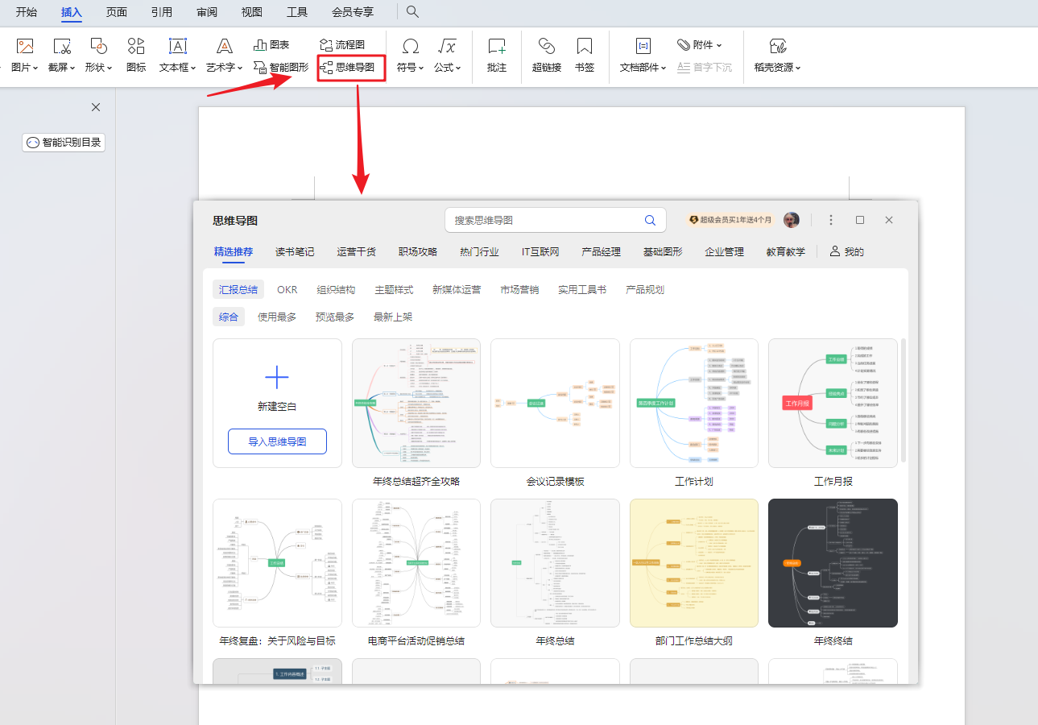Click search icon in mind map dialog
The height and width of the screenshot is (725, 1038).
pyautogui.click(x=650, y=220)
